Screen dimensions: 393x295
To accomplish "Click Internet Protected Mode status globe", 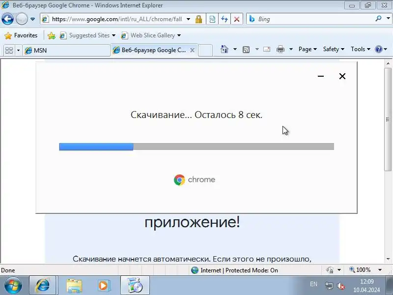I will click(x=195, y=270).
